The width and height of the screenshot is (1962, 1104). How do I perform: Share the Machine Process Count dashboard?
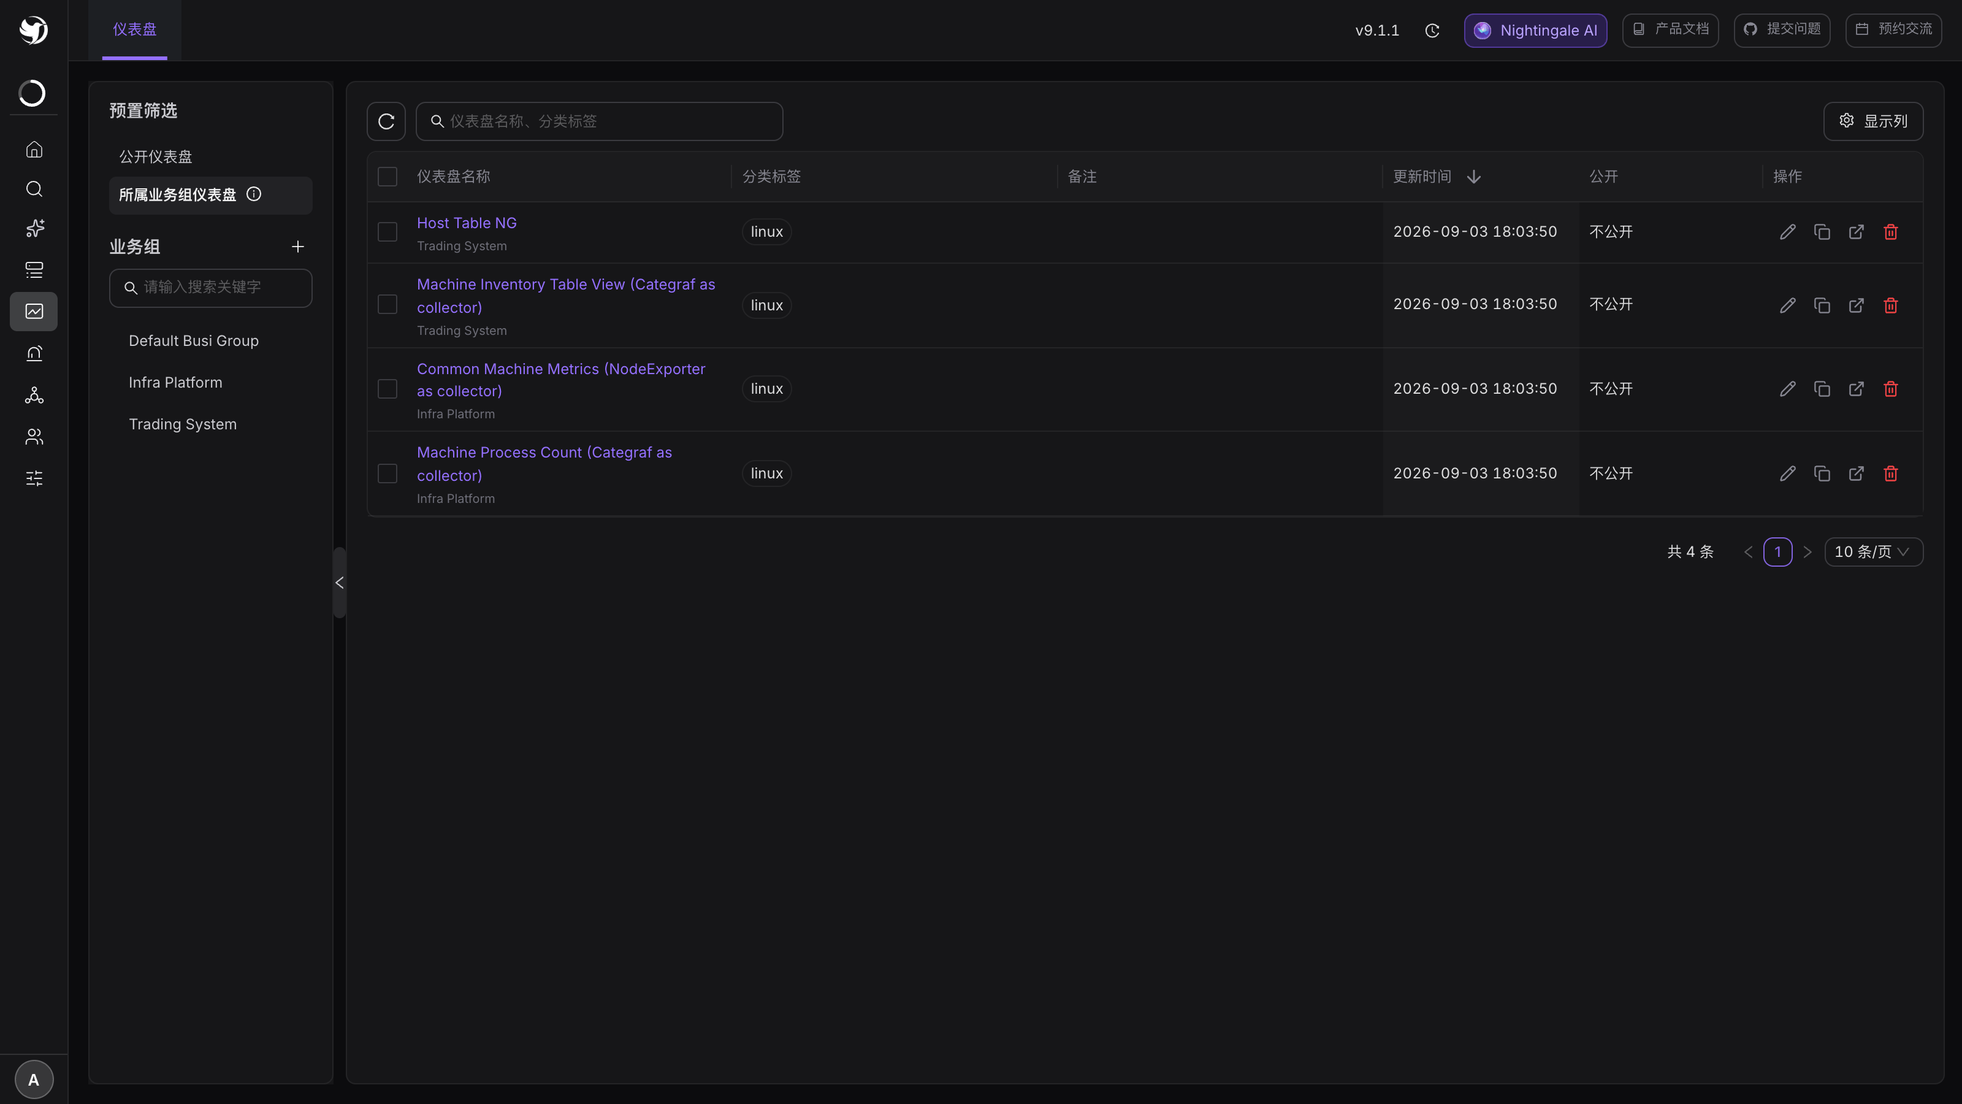click(x=1856, y=473)
